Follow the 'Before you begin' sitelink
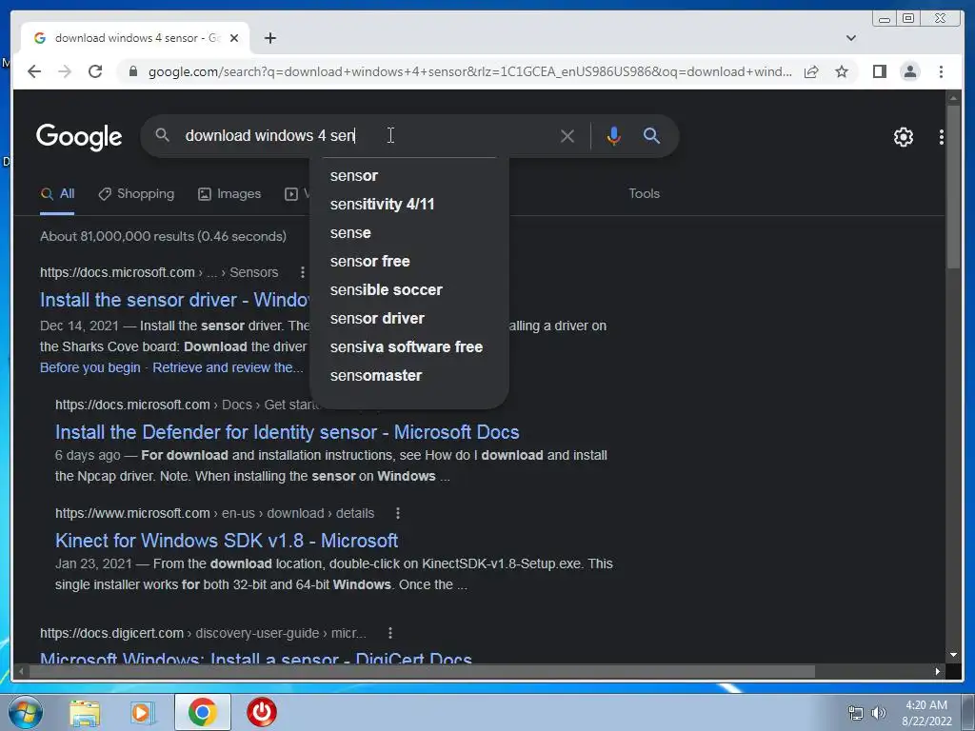The height and width of the screenshot is (731, 975). [x=90, y=368]
